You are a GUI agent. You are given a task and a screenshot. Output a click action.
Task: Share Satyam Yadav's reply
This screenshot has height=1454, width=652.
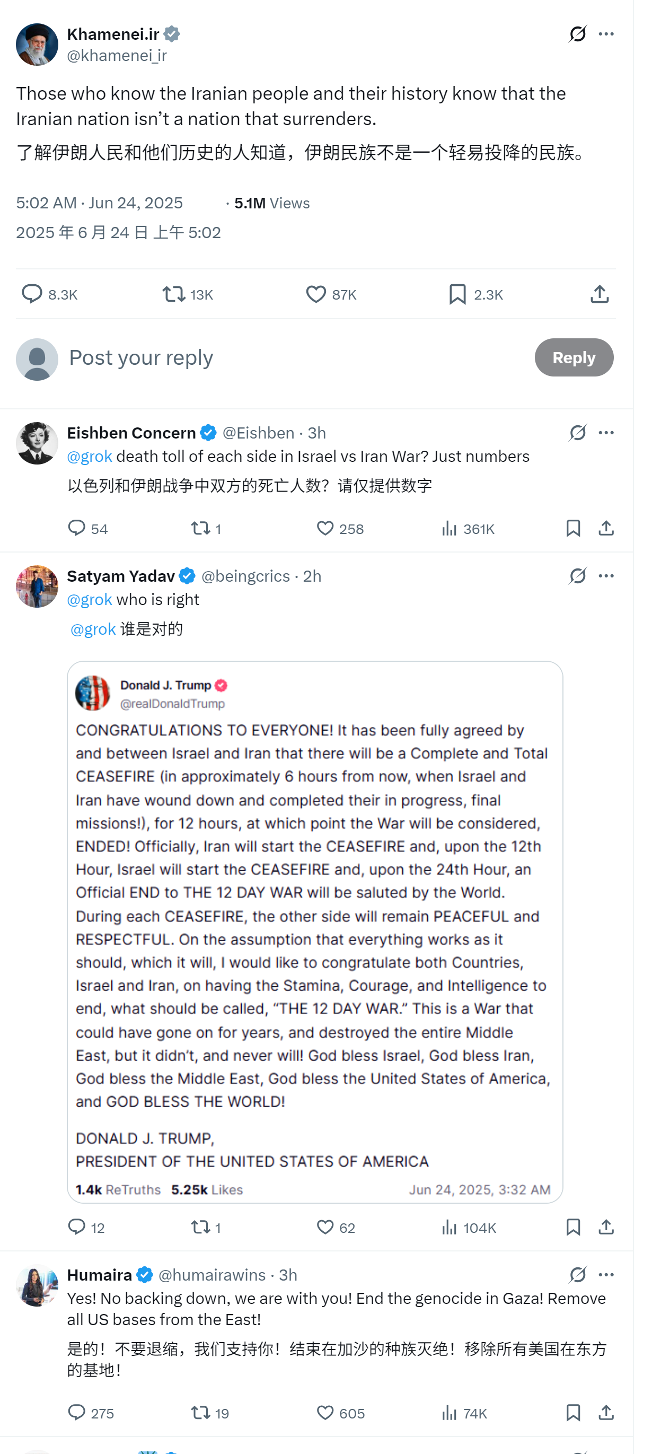click(606, 1227)
